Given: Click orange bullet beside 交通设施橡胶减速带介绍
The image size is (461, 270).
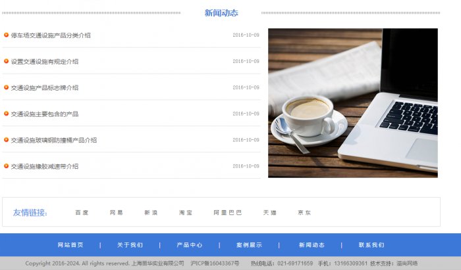Looking at the screenshot, I should pyautogui.click(x=6, y=166).
